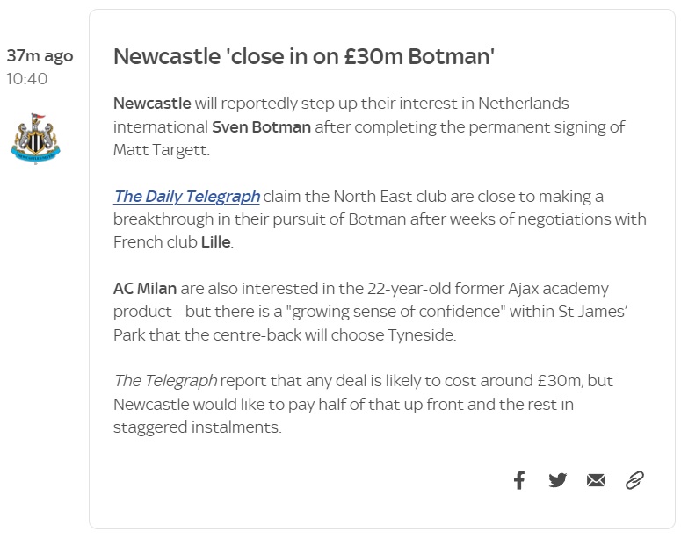Click the Newcastle United club crest
The height and width of the screenshot is (546, 681).
tap(36, 137)
